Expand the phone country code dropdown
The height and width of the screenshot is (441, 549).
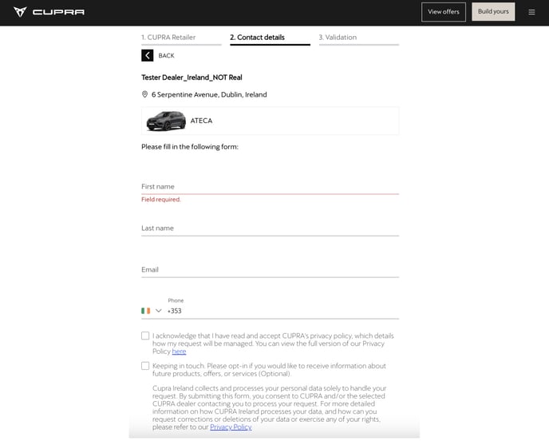159,311
